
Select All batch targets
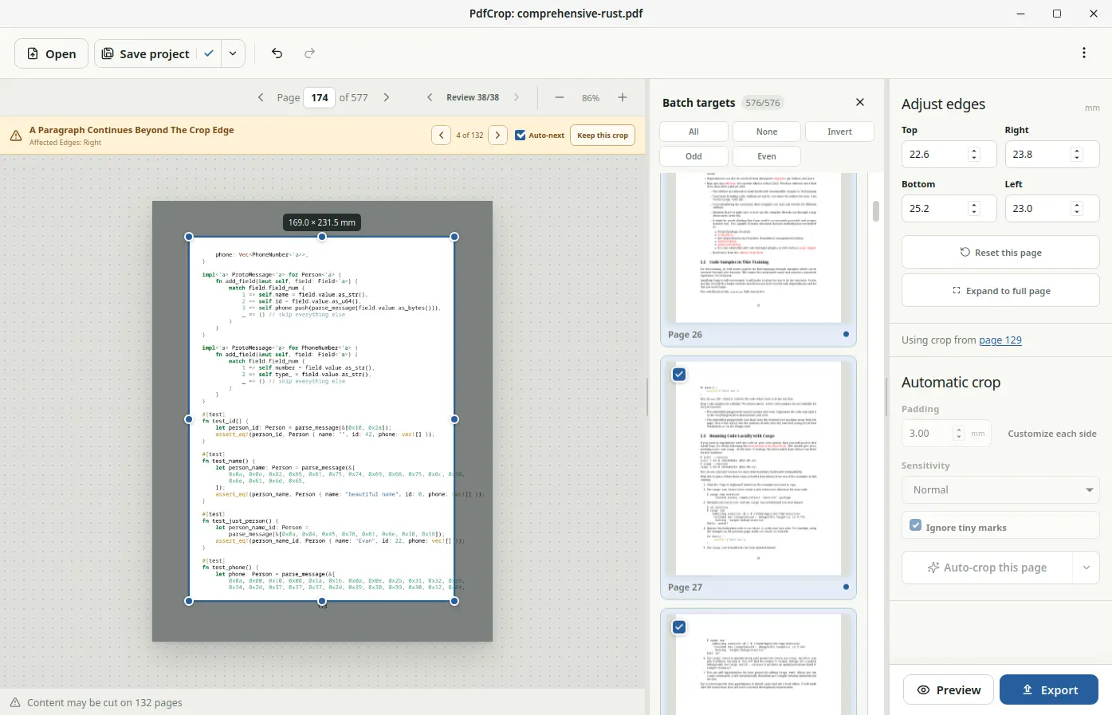coord(694,132)
